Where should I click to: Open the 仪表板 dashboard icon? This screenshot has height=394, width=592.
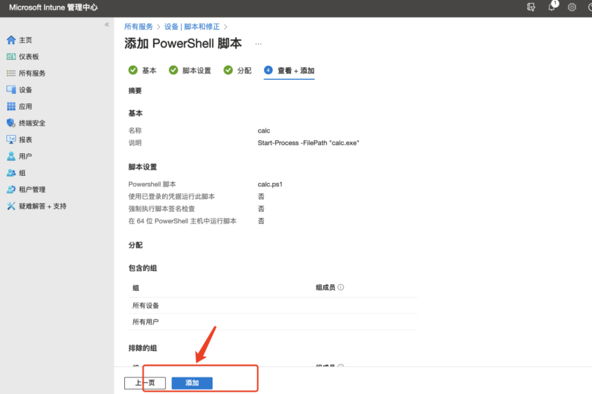12,56
